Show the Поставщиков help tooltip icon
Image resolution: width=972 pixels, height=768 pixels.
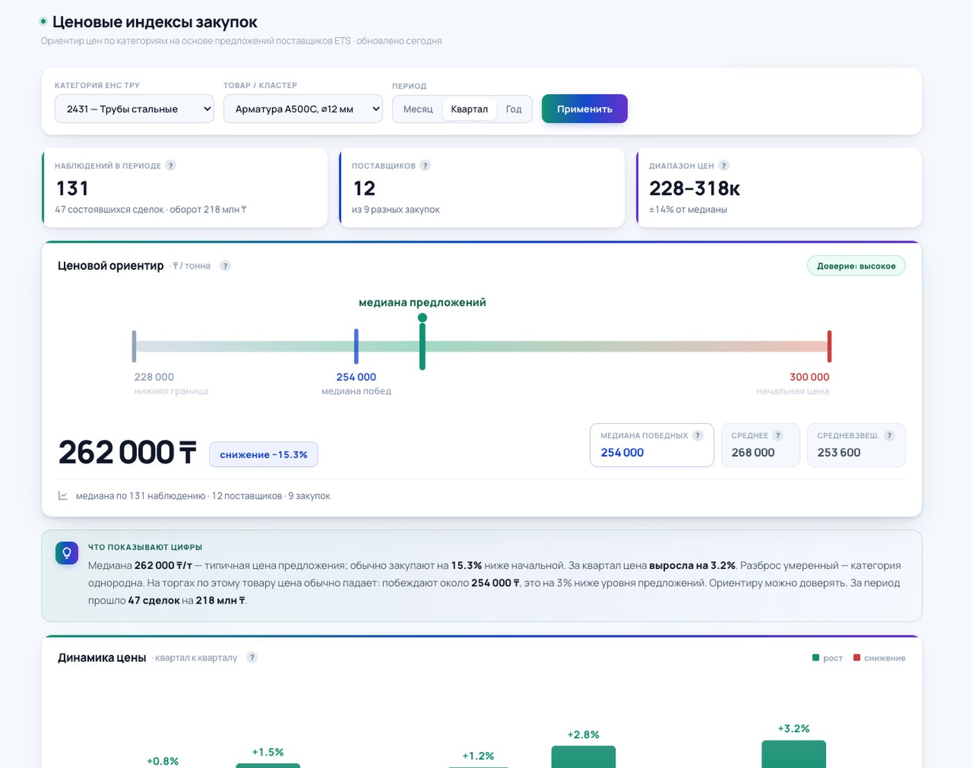click(x=426, y=166)
